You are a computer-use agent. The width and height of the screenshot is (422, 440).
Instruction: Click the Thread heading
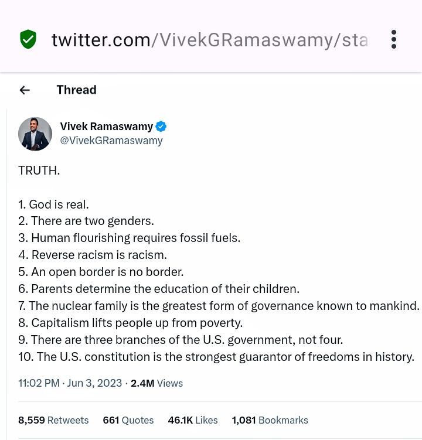click(x=76, y=90)
